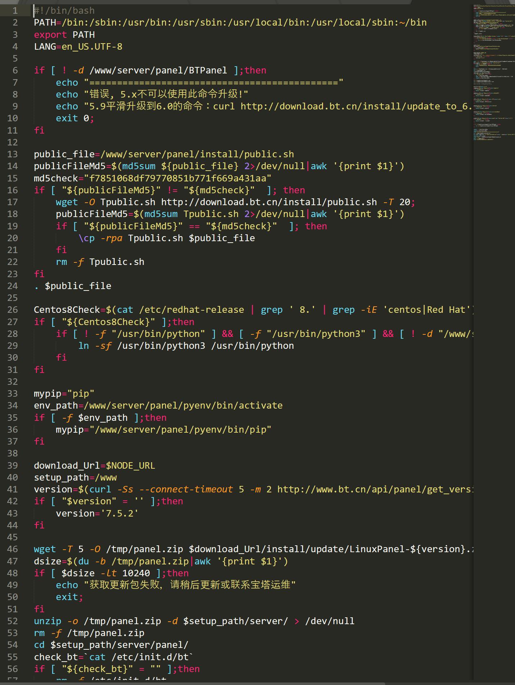Click 'http://download.bt.cn/install/public.sh' URL on line 17

(269, 202)
